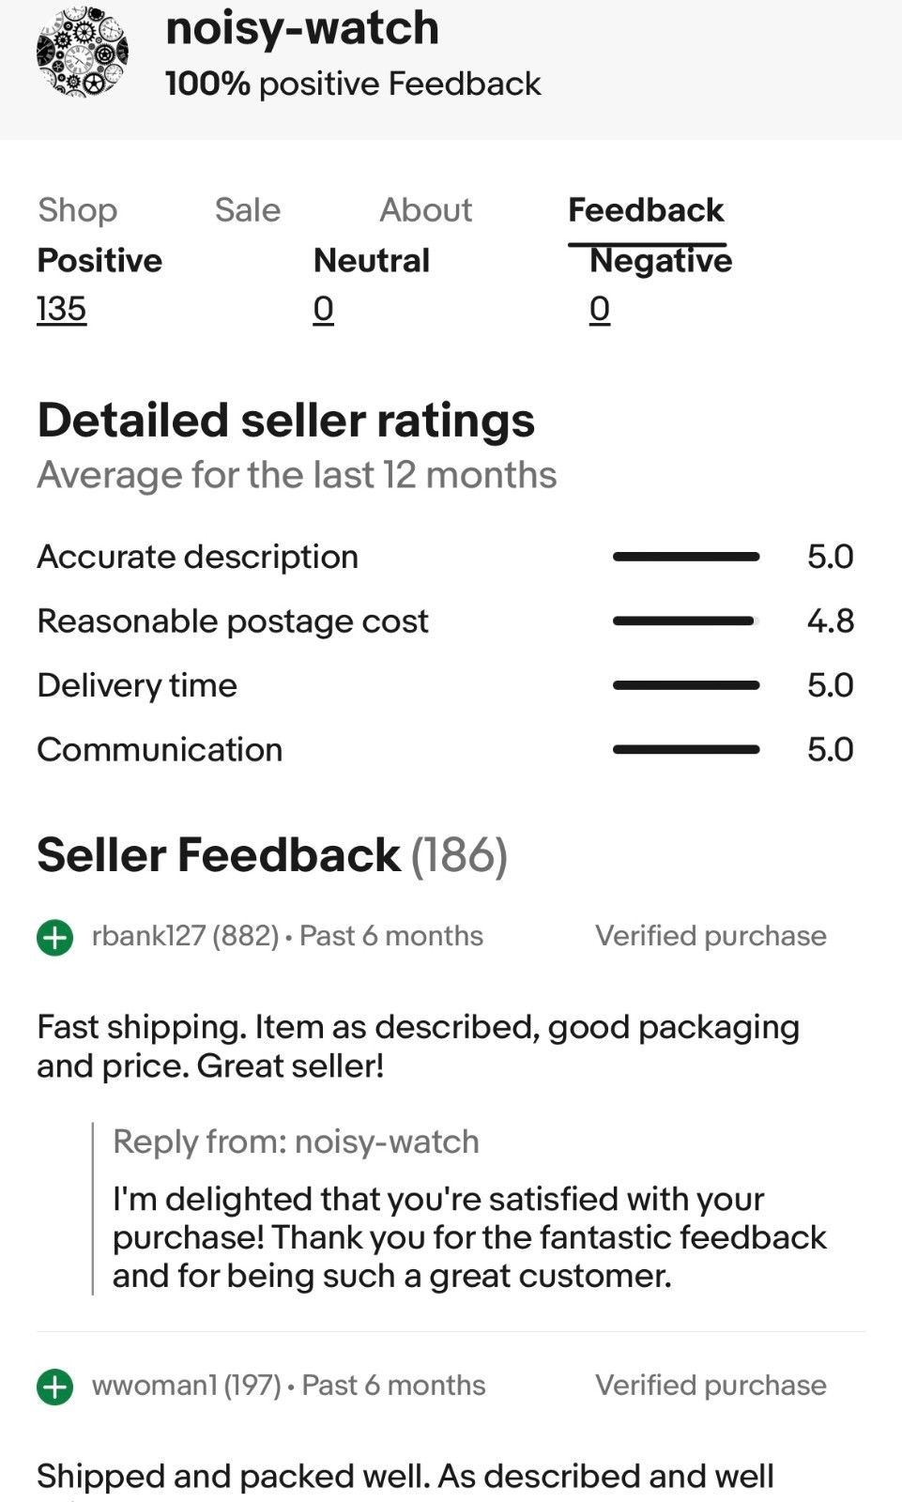View the 135 positive feedback count

coord(62,309)
